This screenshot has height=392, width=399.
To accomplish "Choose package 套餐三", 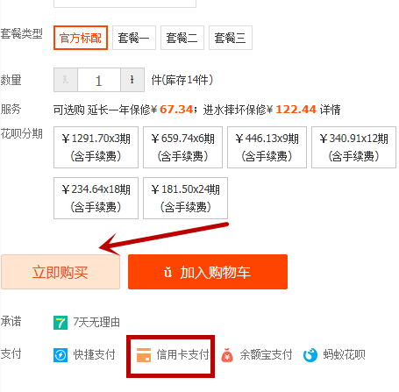I will tap(231, 38).
